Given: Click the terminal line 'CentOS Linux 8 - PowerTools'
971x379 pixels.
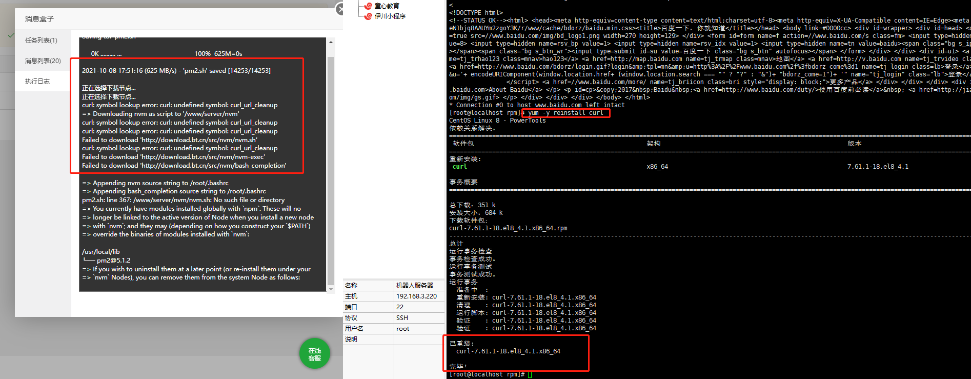Looking at the screenshot, I should 497,121.
